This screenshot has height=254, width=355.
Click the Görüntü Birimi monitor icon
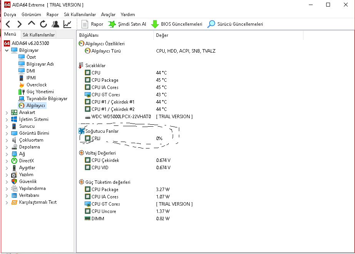(14, 133)
